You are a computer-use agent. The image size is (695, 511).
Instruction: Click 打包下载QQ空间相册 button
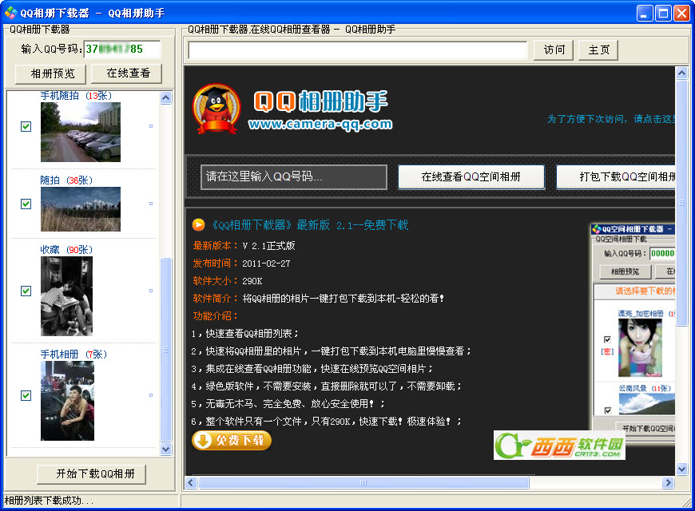[x=616, y=176]
